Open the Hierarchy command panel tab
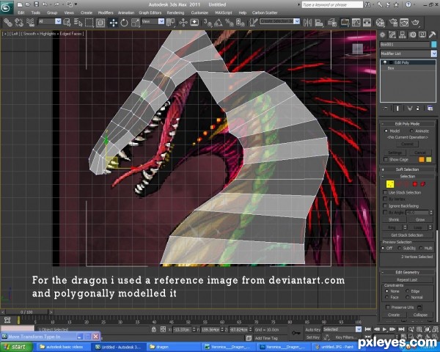The width and height of the screenshot is (440, 352). click(x=403, y=34)
